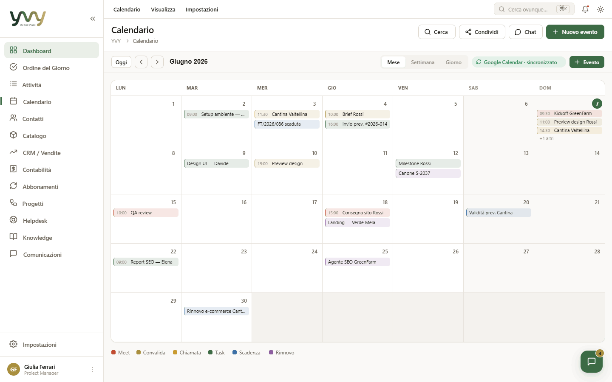Switch to Mese view
Image resolution: width=612 pixels, height=382 pixels.
click(x=393, y=62)
